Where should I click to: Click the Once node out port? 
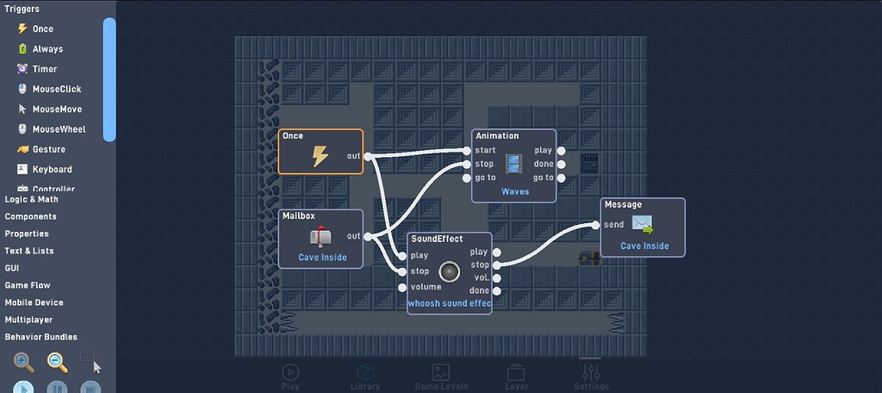point(368,157)
